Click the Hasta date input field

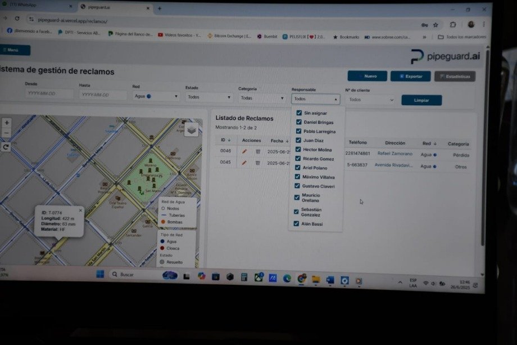[x=103, y=95]
